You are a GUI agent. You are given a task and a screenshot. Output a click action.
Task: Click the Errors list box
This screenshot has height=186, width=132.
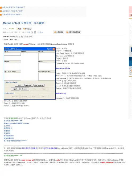click(47, 66)
